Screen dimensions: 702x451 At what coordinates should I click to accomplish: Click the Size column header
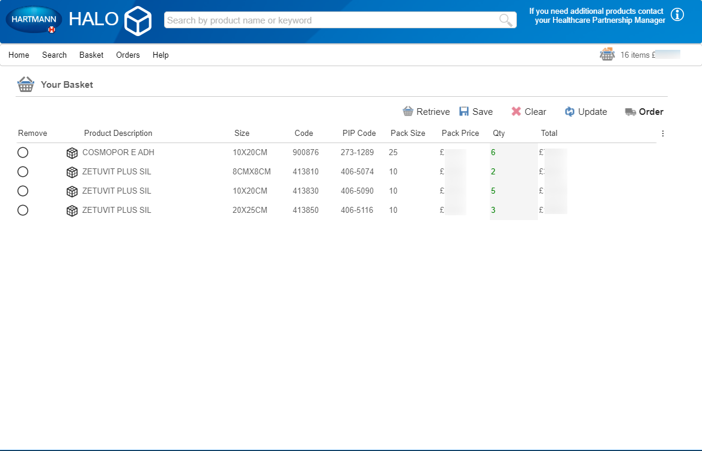[242, 133]
